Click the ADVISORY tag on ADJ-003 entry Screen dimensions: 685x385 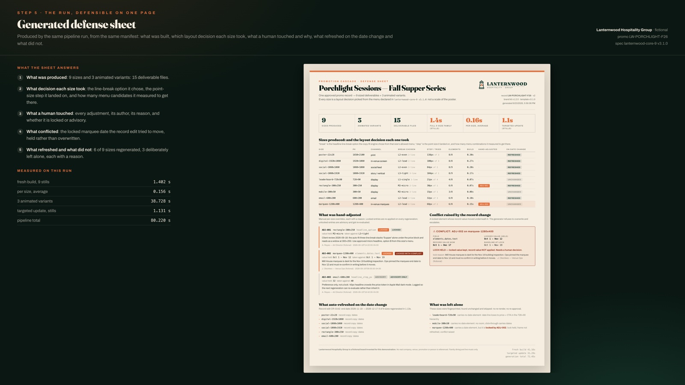381,277
